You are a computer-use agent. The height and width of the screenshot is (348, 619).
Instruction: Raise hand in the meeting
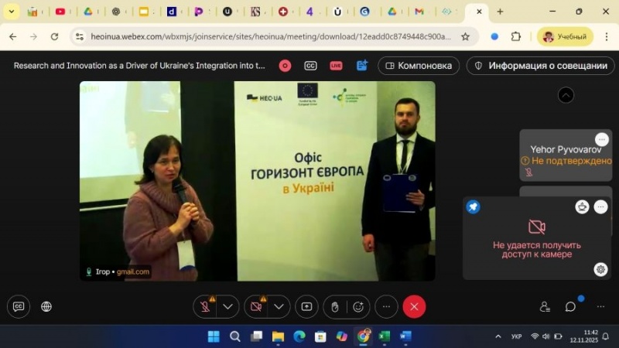pos(334,306)
